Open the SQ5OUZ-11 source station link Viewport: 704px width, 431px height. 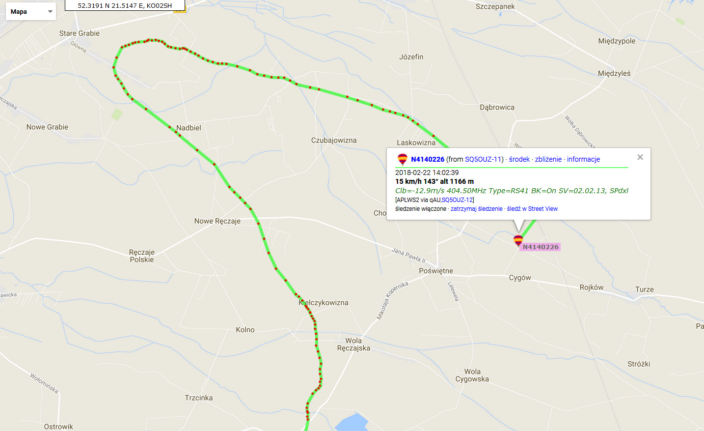483,159
